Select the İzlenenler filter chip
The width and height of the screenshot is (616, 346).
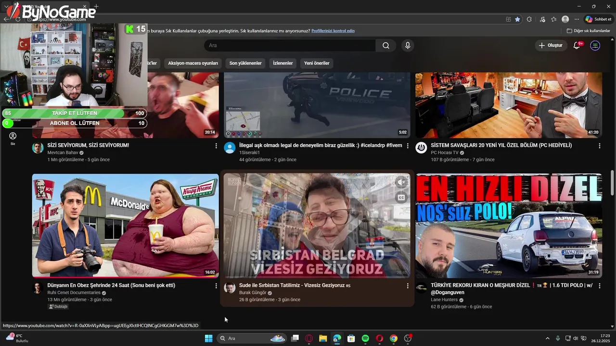[x=283, y=63]
